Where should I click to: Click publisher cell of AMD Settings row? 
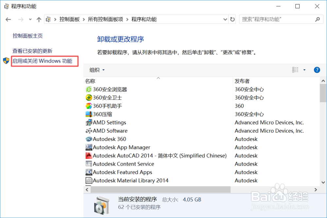coord(269,123)
